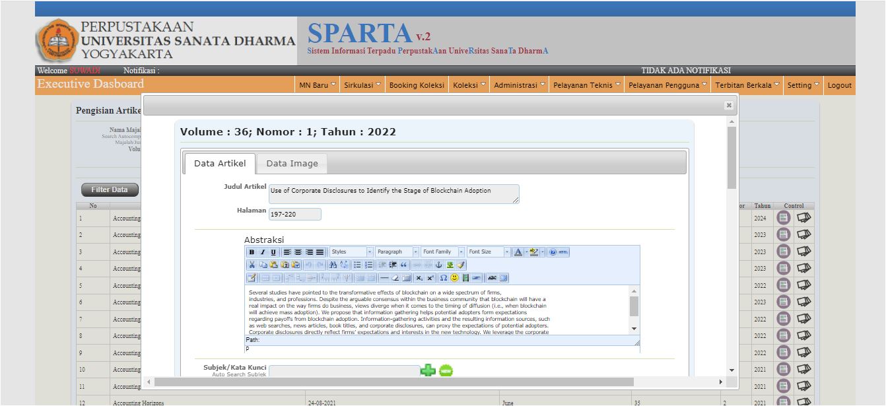
Task: Click the cut (scissors) icon
Action: [x=252, y=265]
